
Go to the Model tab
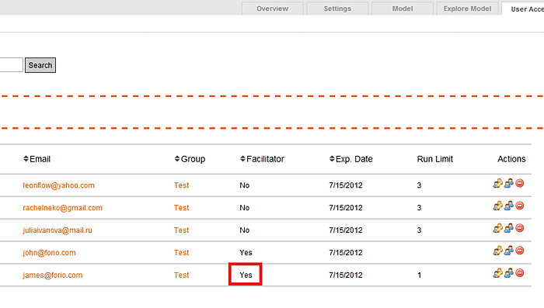click(403, 9)
